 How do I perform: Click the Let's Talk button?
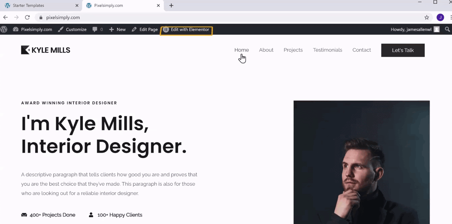point(403,50)
